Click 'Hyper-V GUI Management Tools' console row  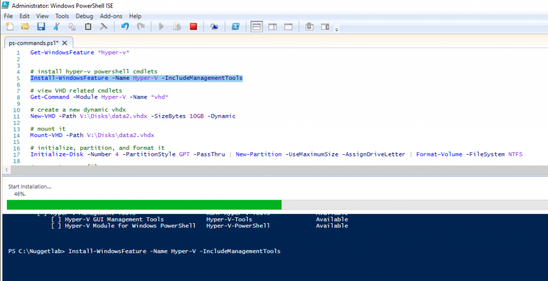click(199, 219)
